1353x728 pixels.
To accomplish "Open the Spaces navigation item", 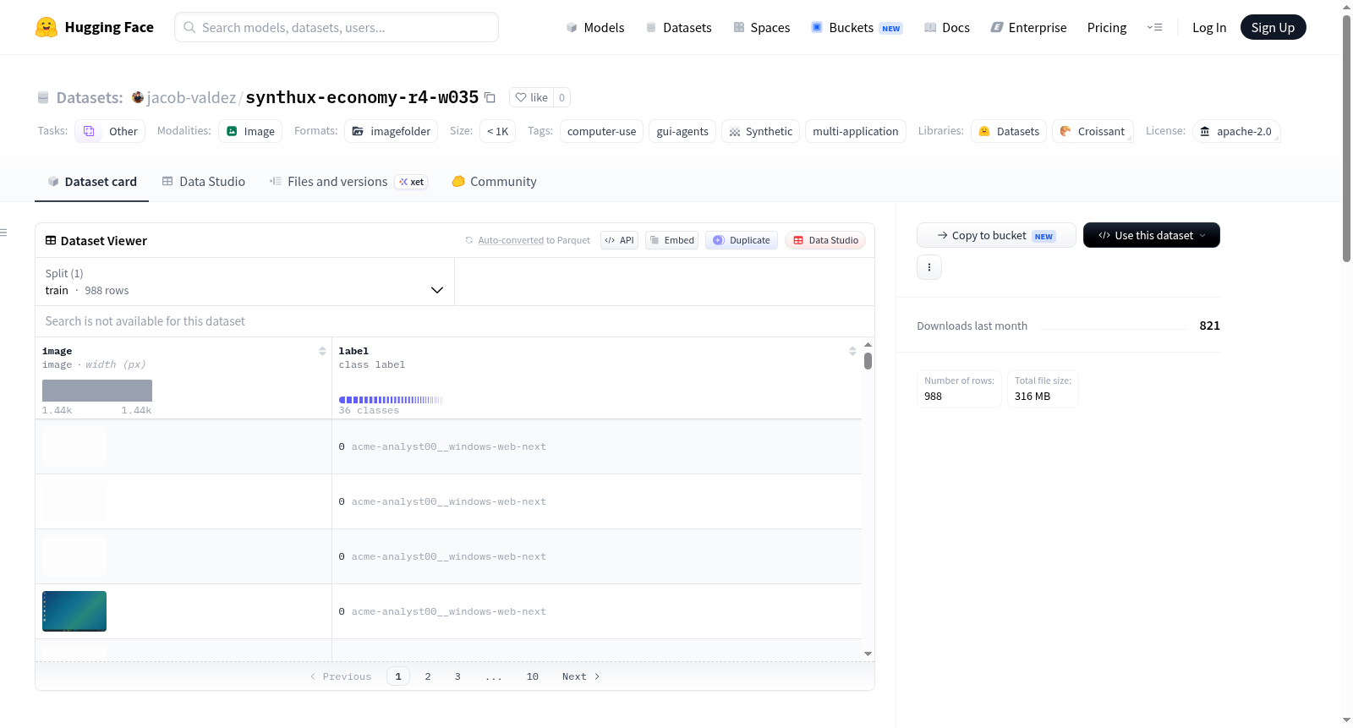I will tap(762, 27).
